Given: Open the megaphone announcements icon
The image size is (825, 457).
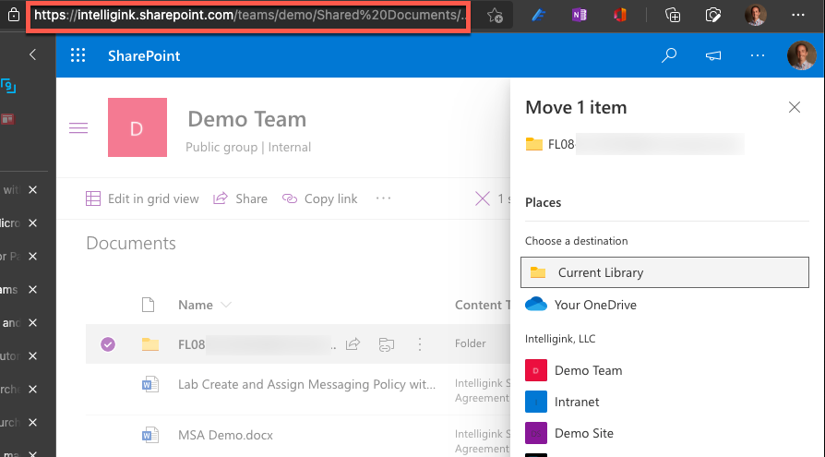Looking at the screenshot, I should [x=713, y=55].
